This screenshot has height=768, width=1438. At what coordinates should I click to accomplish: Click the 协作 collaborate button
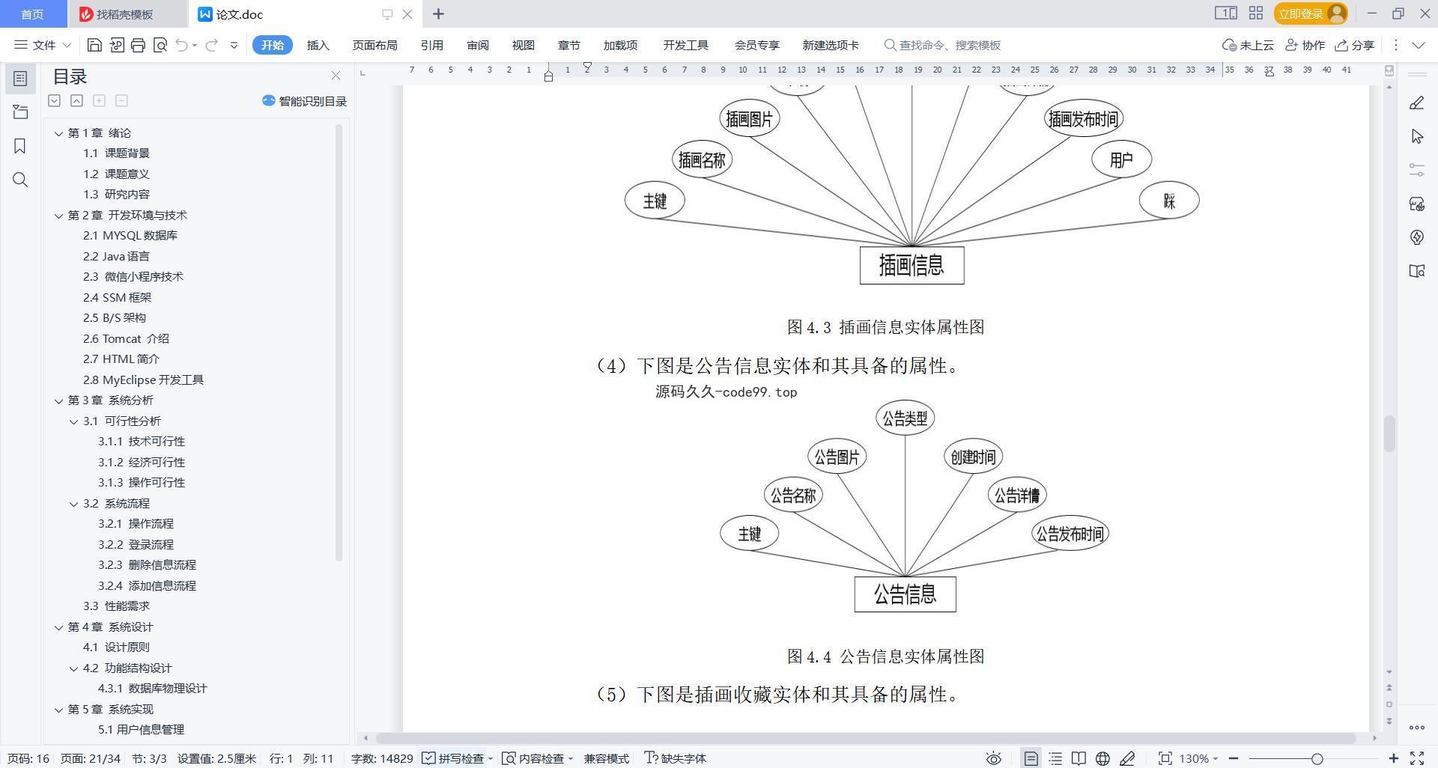pos(1305,45)
